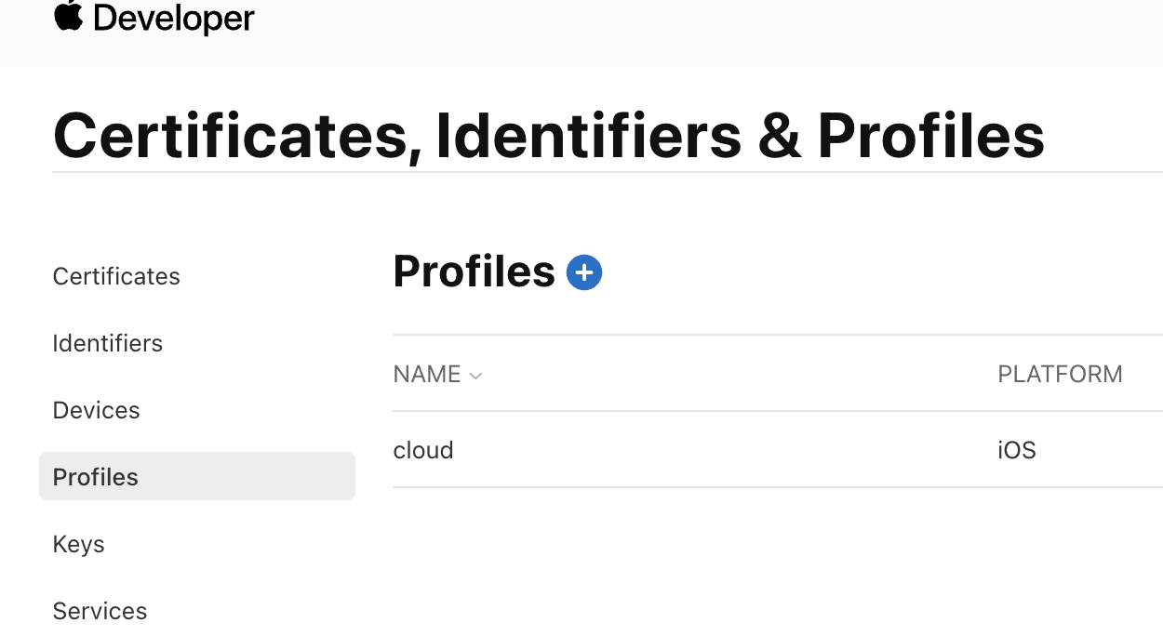Click the Profiles section heading
This screenshot has height=636, width=1163.
tap(474, 272)
